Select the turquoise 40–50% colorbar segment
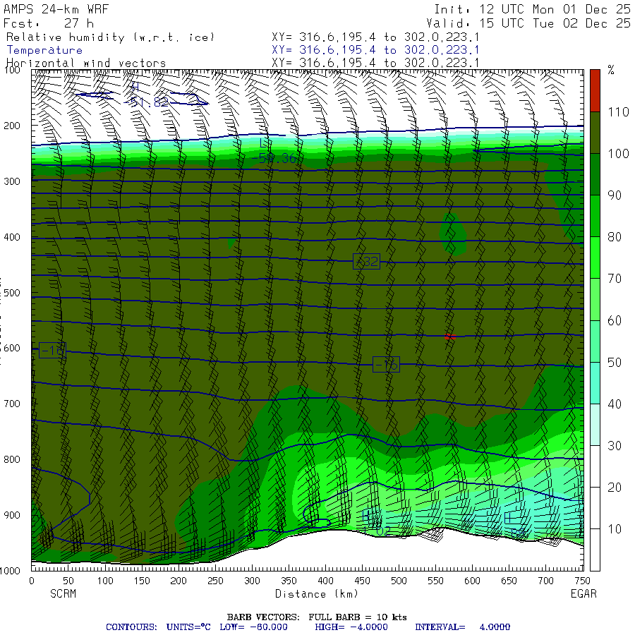635x635 pixels. (595, 383)
